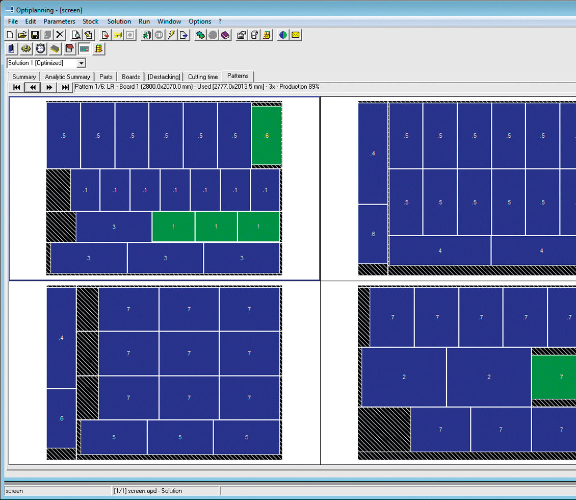The height and width of the screenshot is (500, 576).
Task: Click the import document red arrow icon
Action: click(x=105, y=35)
